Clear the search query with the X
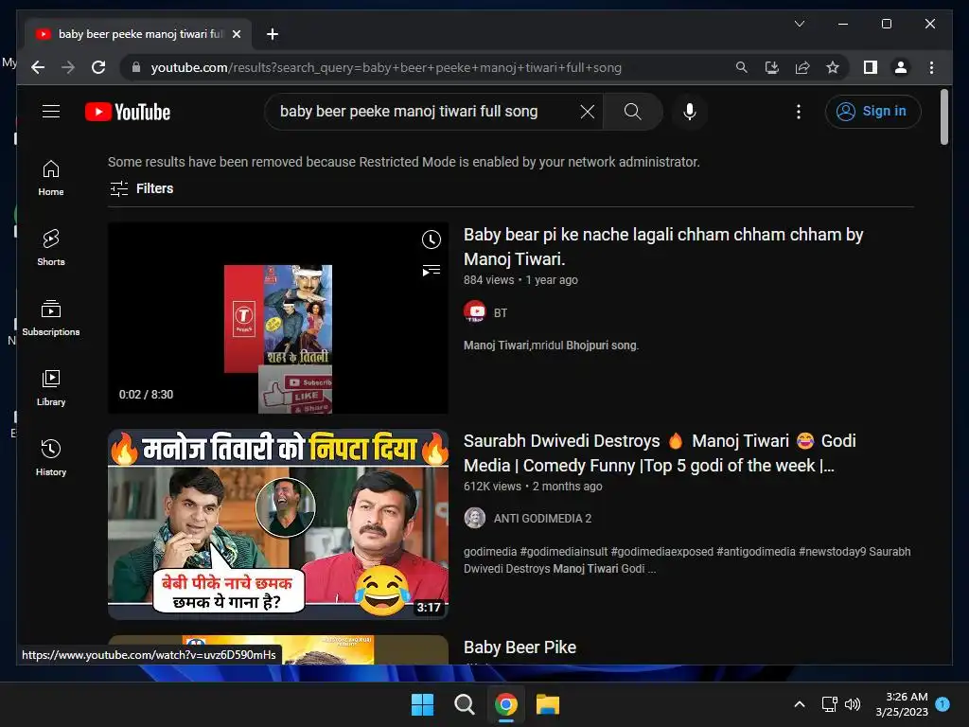The width and height of the screenshot is (969, 727). point(587,112)
